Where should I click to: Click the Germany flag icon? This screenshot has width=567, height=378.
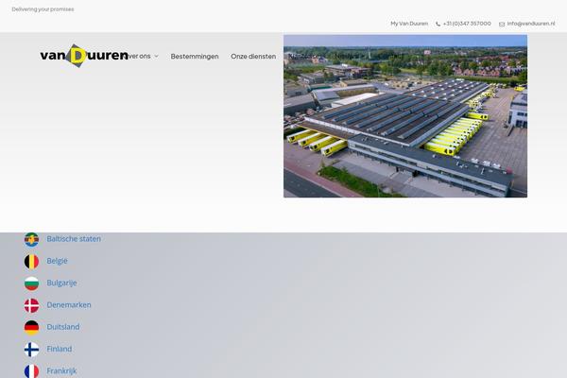tap(31, 328)
